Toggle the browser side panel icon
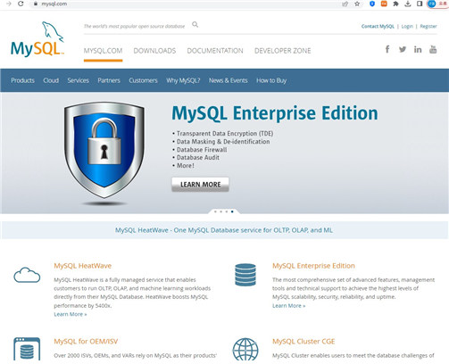This screenshot has width=449, height=364. [420, 4]
